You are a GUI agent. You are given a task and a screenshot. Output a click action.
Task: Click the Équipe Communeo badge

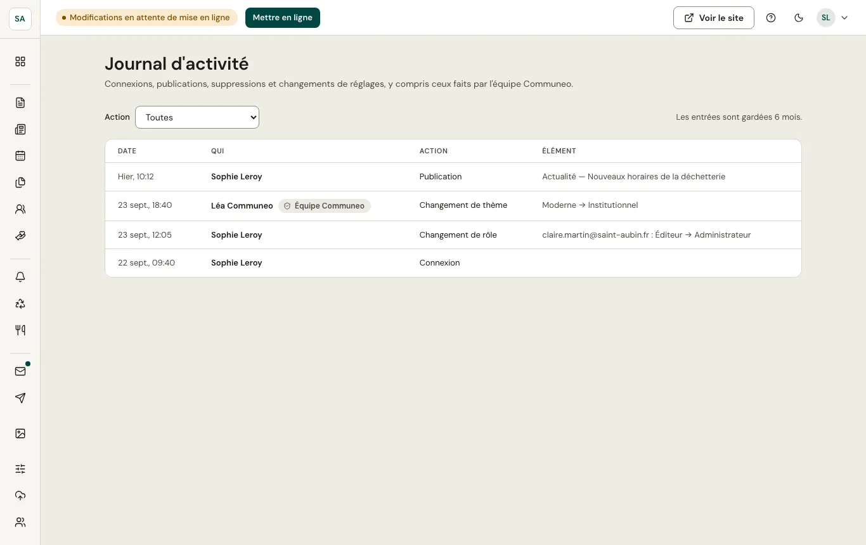[325, 206]
